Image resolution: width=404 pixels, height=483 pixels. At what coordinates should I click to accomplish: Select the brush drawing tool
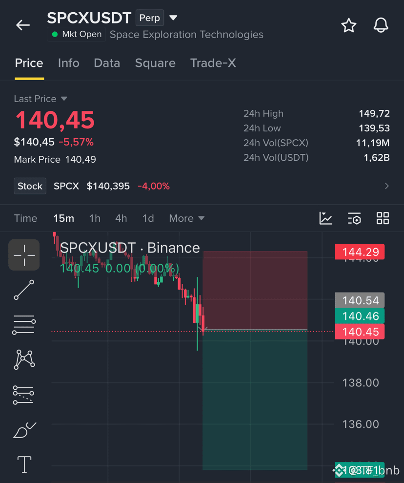tap(24, 430)
